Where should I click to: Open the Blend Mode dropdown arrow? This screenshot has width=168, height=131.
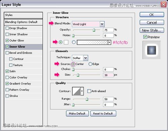102,24
